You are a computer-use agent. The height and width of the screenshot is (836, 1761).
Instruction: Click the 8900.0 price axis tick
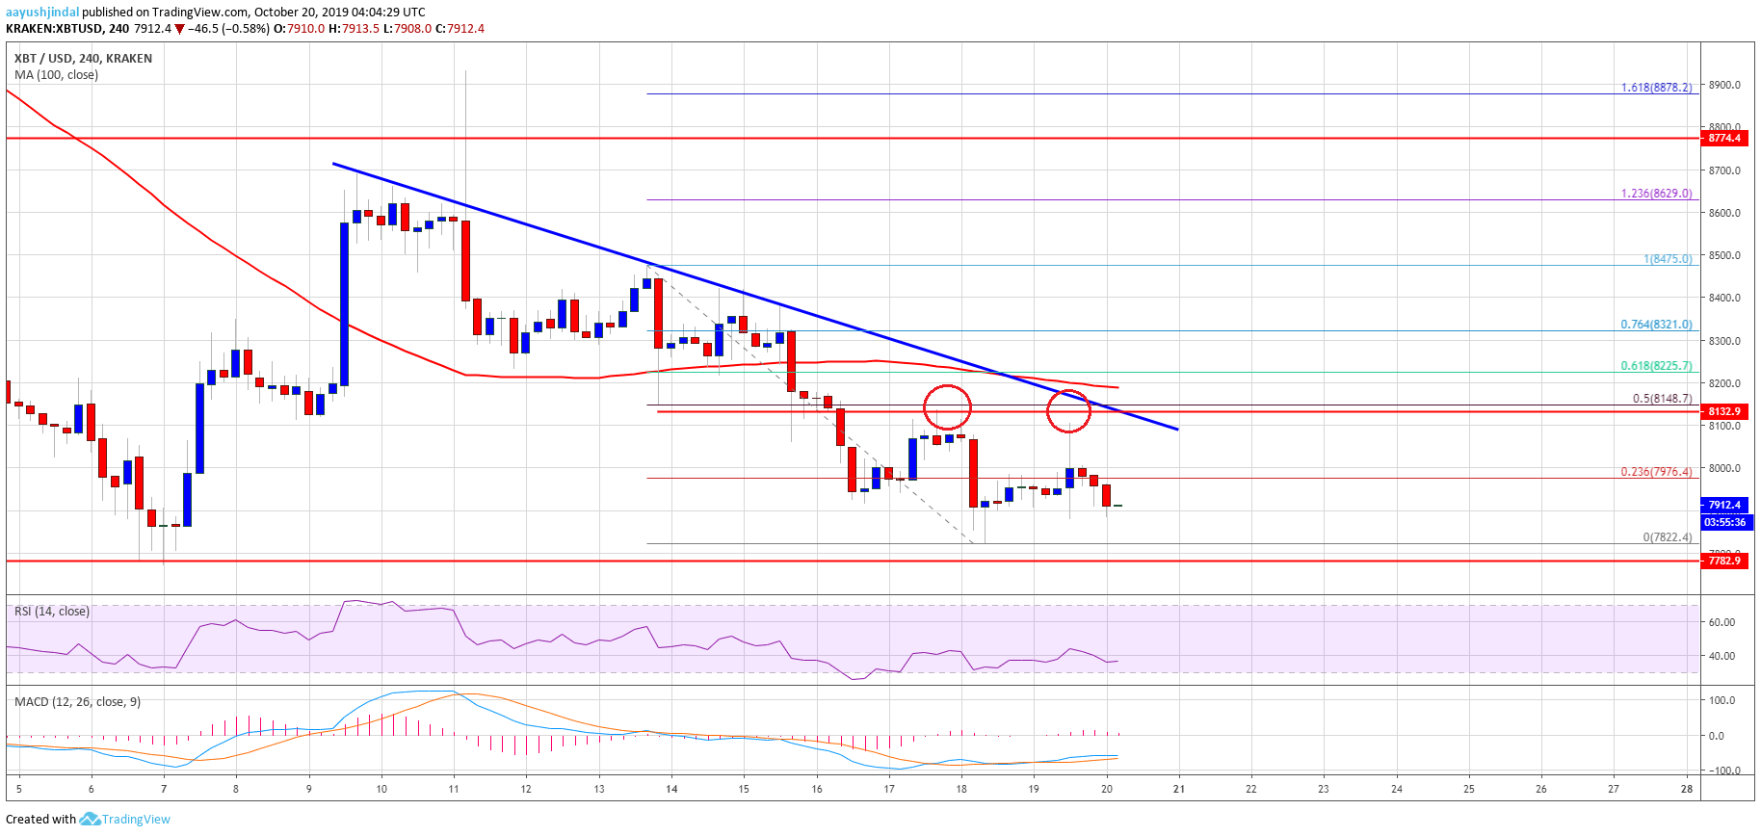point(1724,86)
